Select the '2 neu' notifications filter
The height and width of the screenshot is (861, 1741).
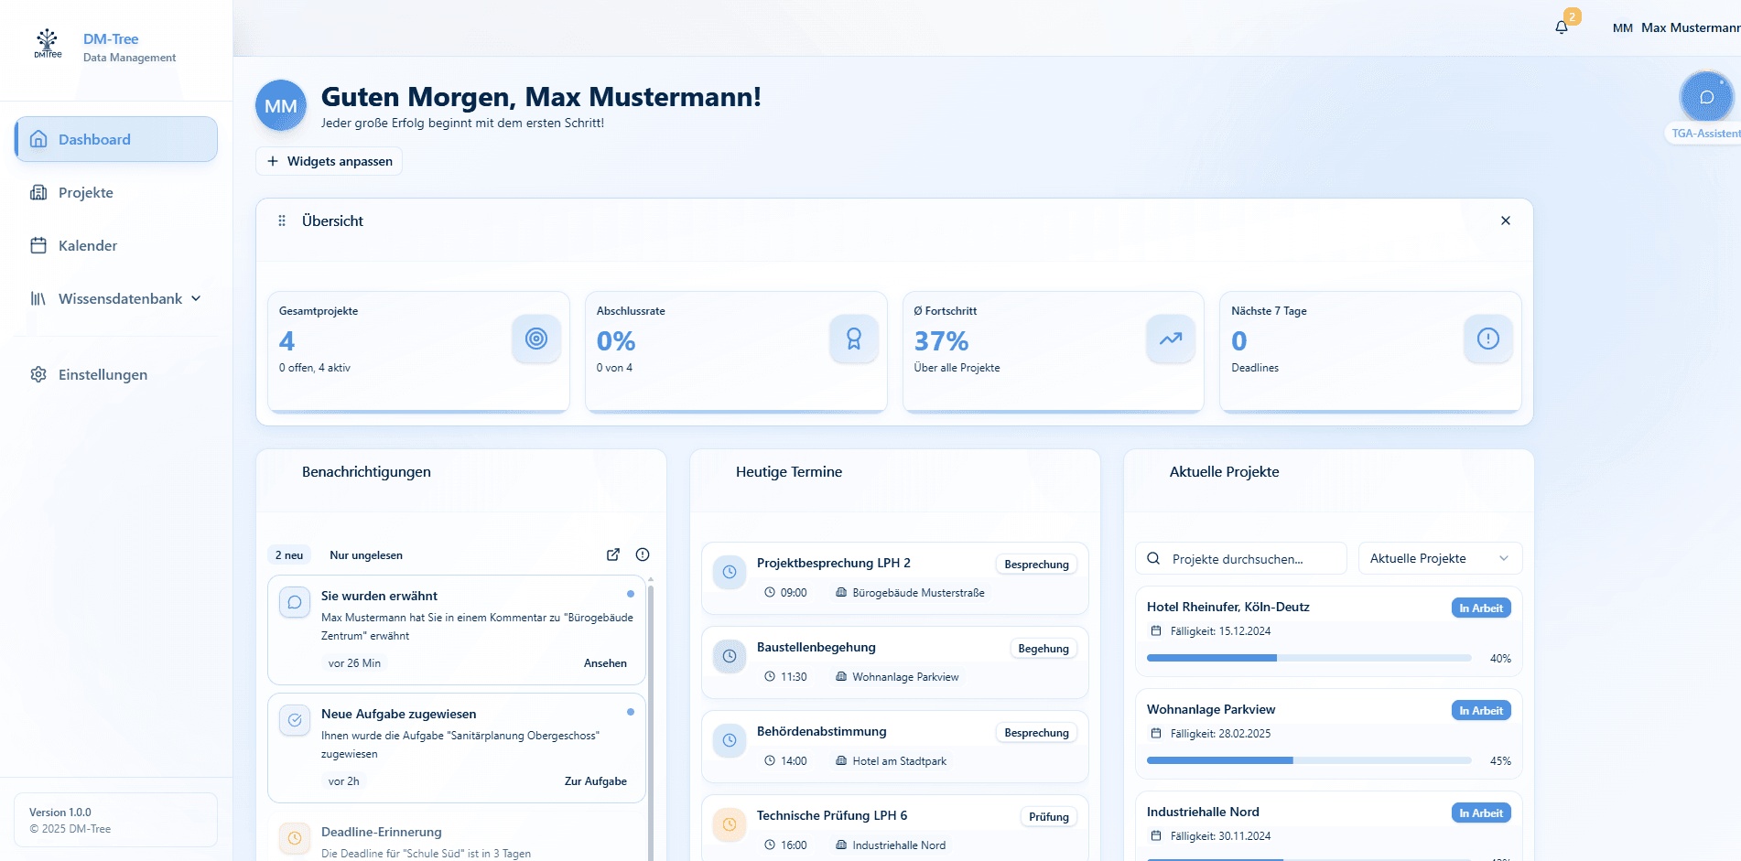tap(288, 554)
